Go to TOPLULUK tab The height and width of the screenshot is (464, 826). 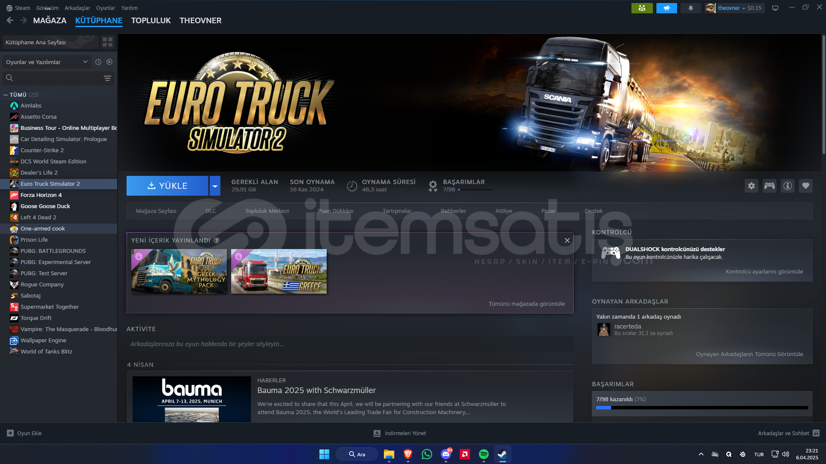[151, 20]
